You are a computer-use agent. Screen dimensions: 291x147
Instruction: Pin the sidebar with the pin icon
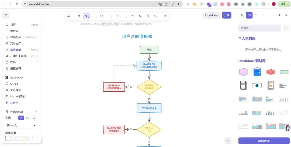[x=279, y=15]
